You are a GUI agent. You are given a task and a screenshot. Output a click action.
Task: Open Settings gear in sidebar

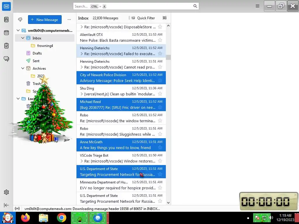6,192
